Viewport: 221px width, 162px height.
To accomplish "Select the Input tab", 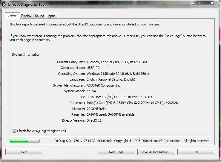I will pos(51,16).
